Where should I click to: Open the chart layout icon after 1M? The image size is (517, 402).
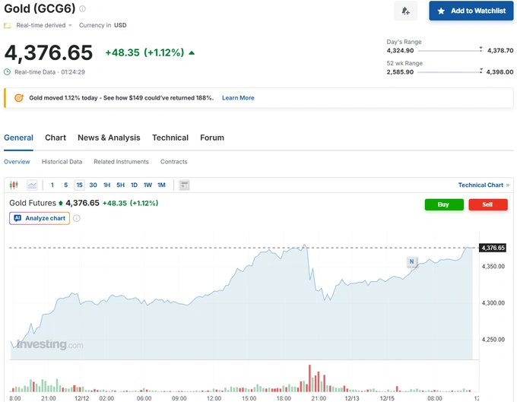click(184, 185)
